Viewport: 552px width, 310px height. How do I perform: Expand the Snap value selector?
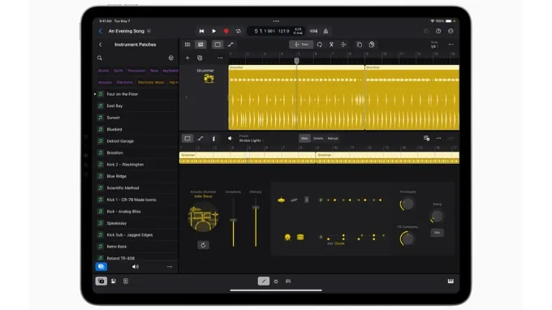pos(434,45)
